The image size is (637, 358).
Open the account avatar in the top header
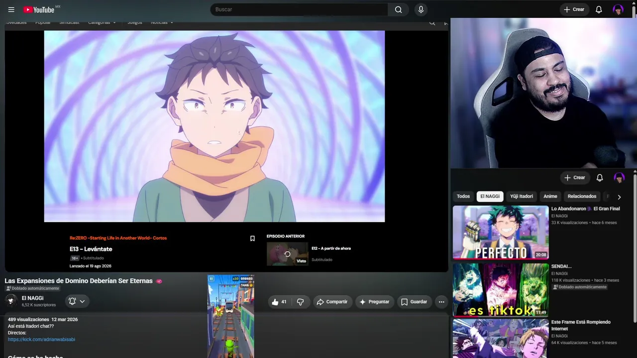pos(618,9)
